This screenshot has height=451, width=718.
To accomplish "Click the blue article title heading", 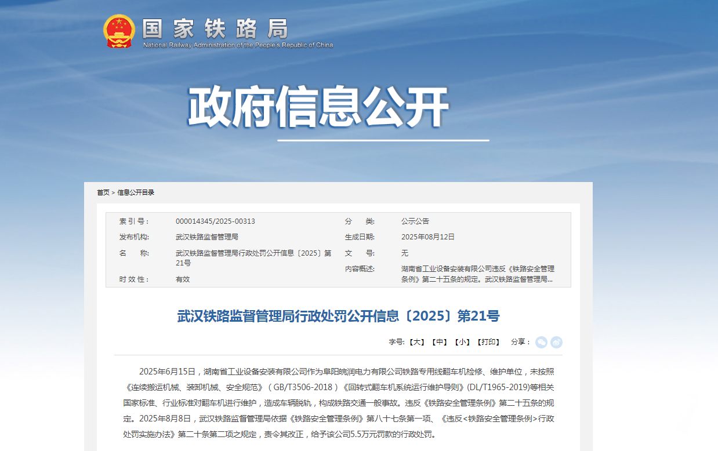I will tap(338, 316).
